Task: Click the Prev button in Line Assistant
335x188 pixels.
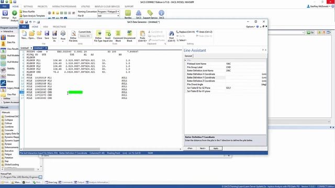Action: [x=190, y=148]
